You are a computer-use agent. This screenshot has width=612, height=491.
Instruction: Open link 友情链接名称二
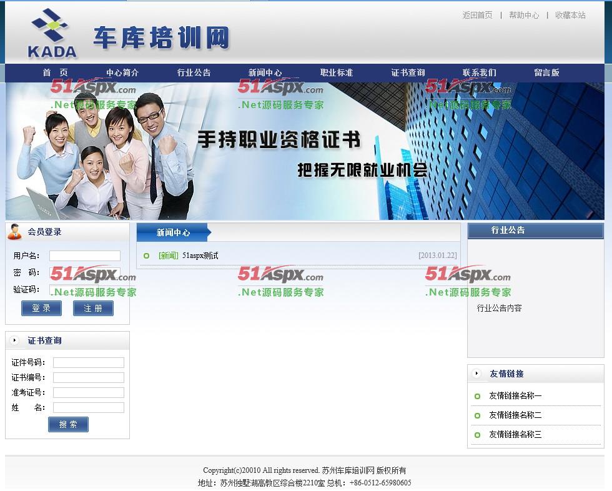[515, 415]
